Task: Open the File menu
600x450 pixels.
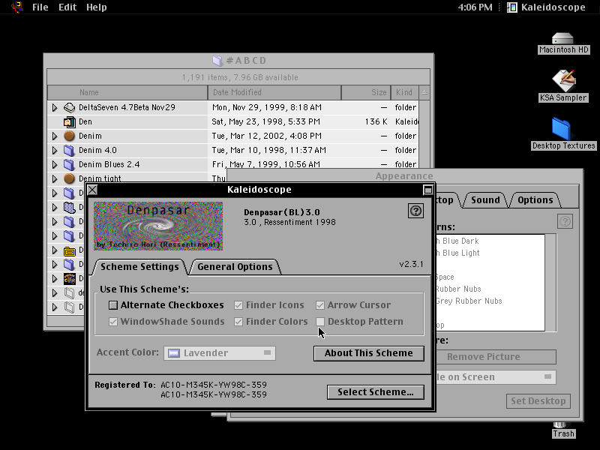Action: (40, 7)
